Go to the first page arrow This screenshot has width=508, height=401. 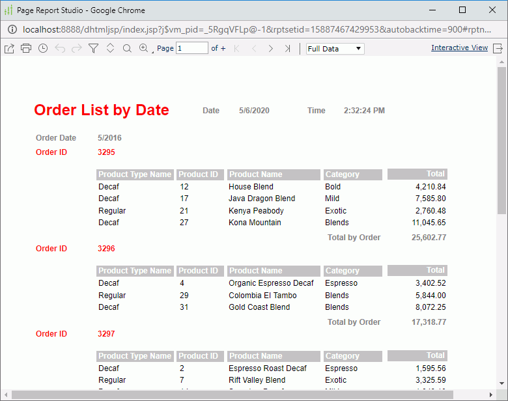[236, 49]
